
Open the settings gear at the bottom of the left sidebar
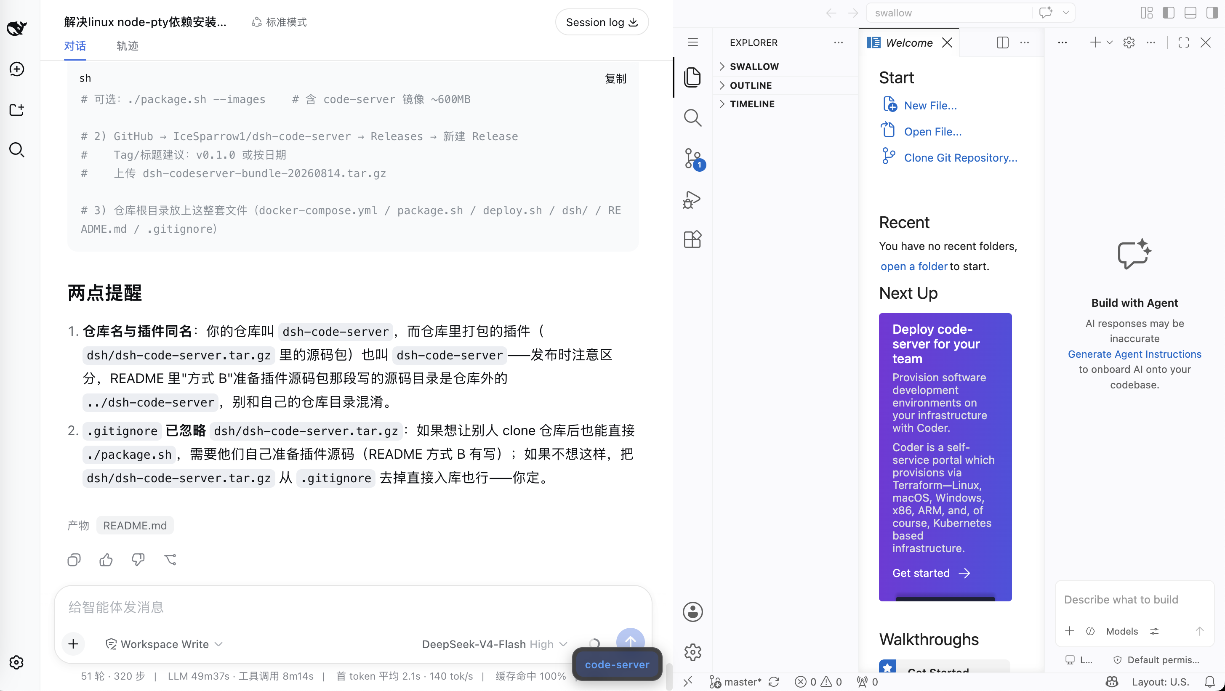(x=17, y=662)
